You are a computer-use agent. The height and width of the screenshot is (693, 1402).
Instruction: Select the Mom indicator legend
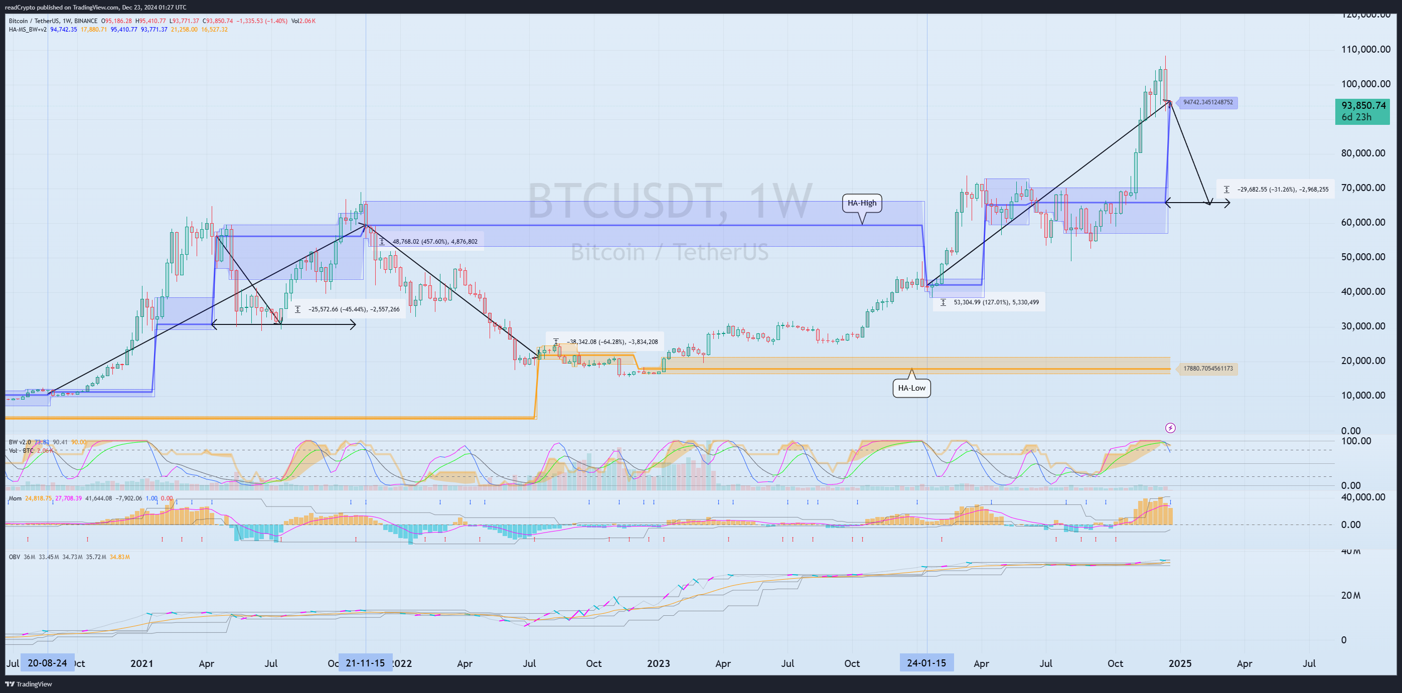tap(15, 498)
